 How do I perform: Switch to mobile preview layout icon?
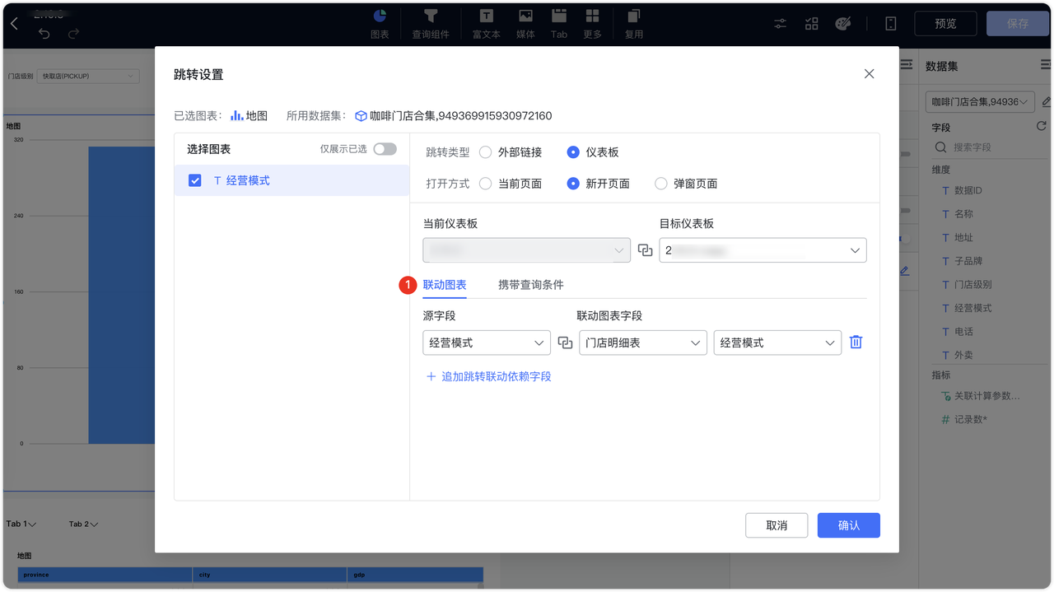890,24
